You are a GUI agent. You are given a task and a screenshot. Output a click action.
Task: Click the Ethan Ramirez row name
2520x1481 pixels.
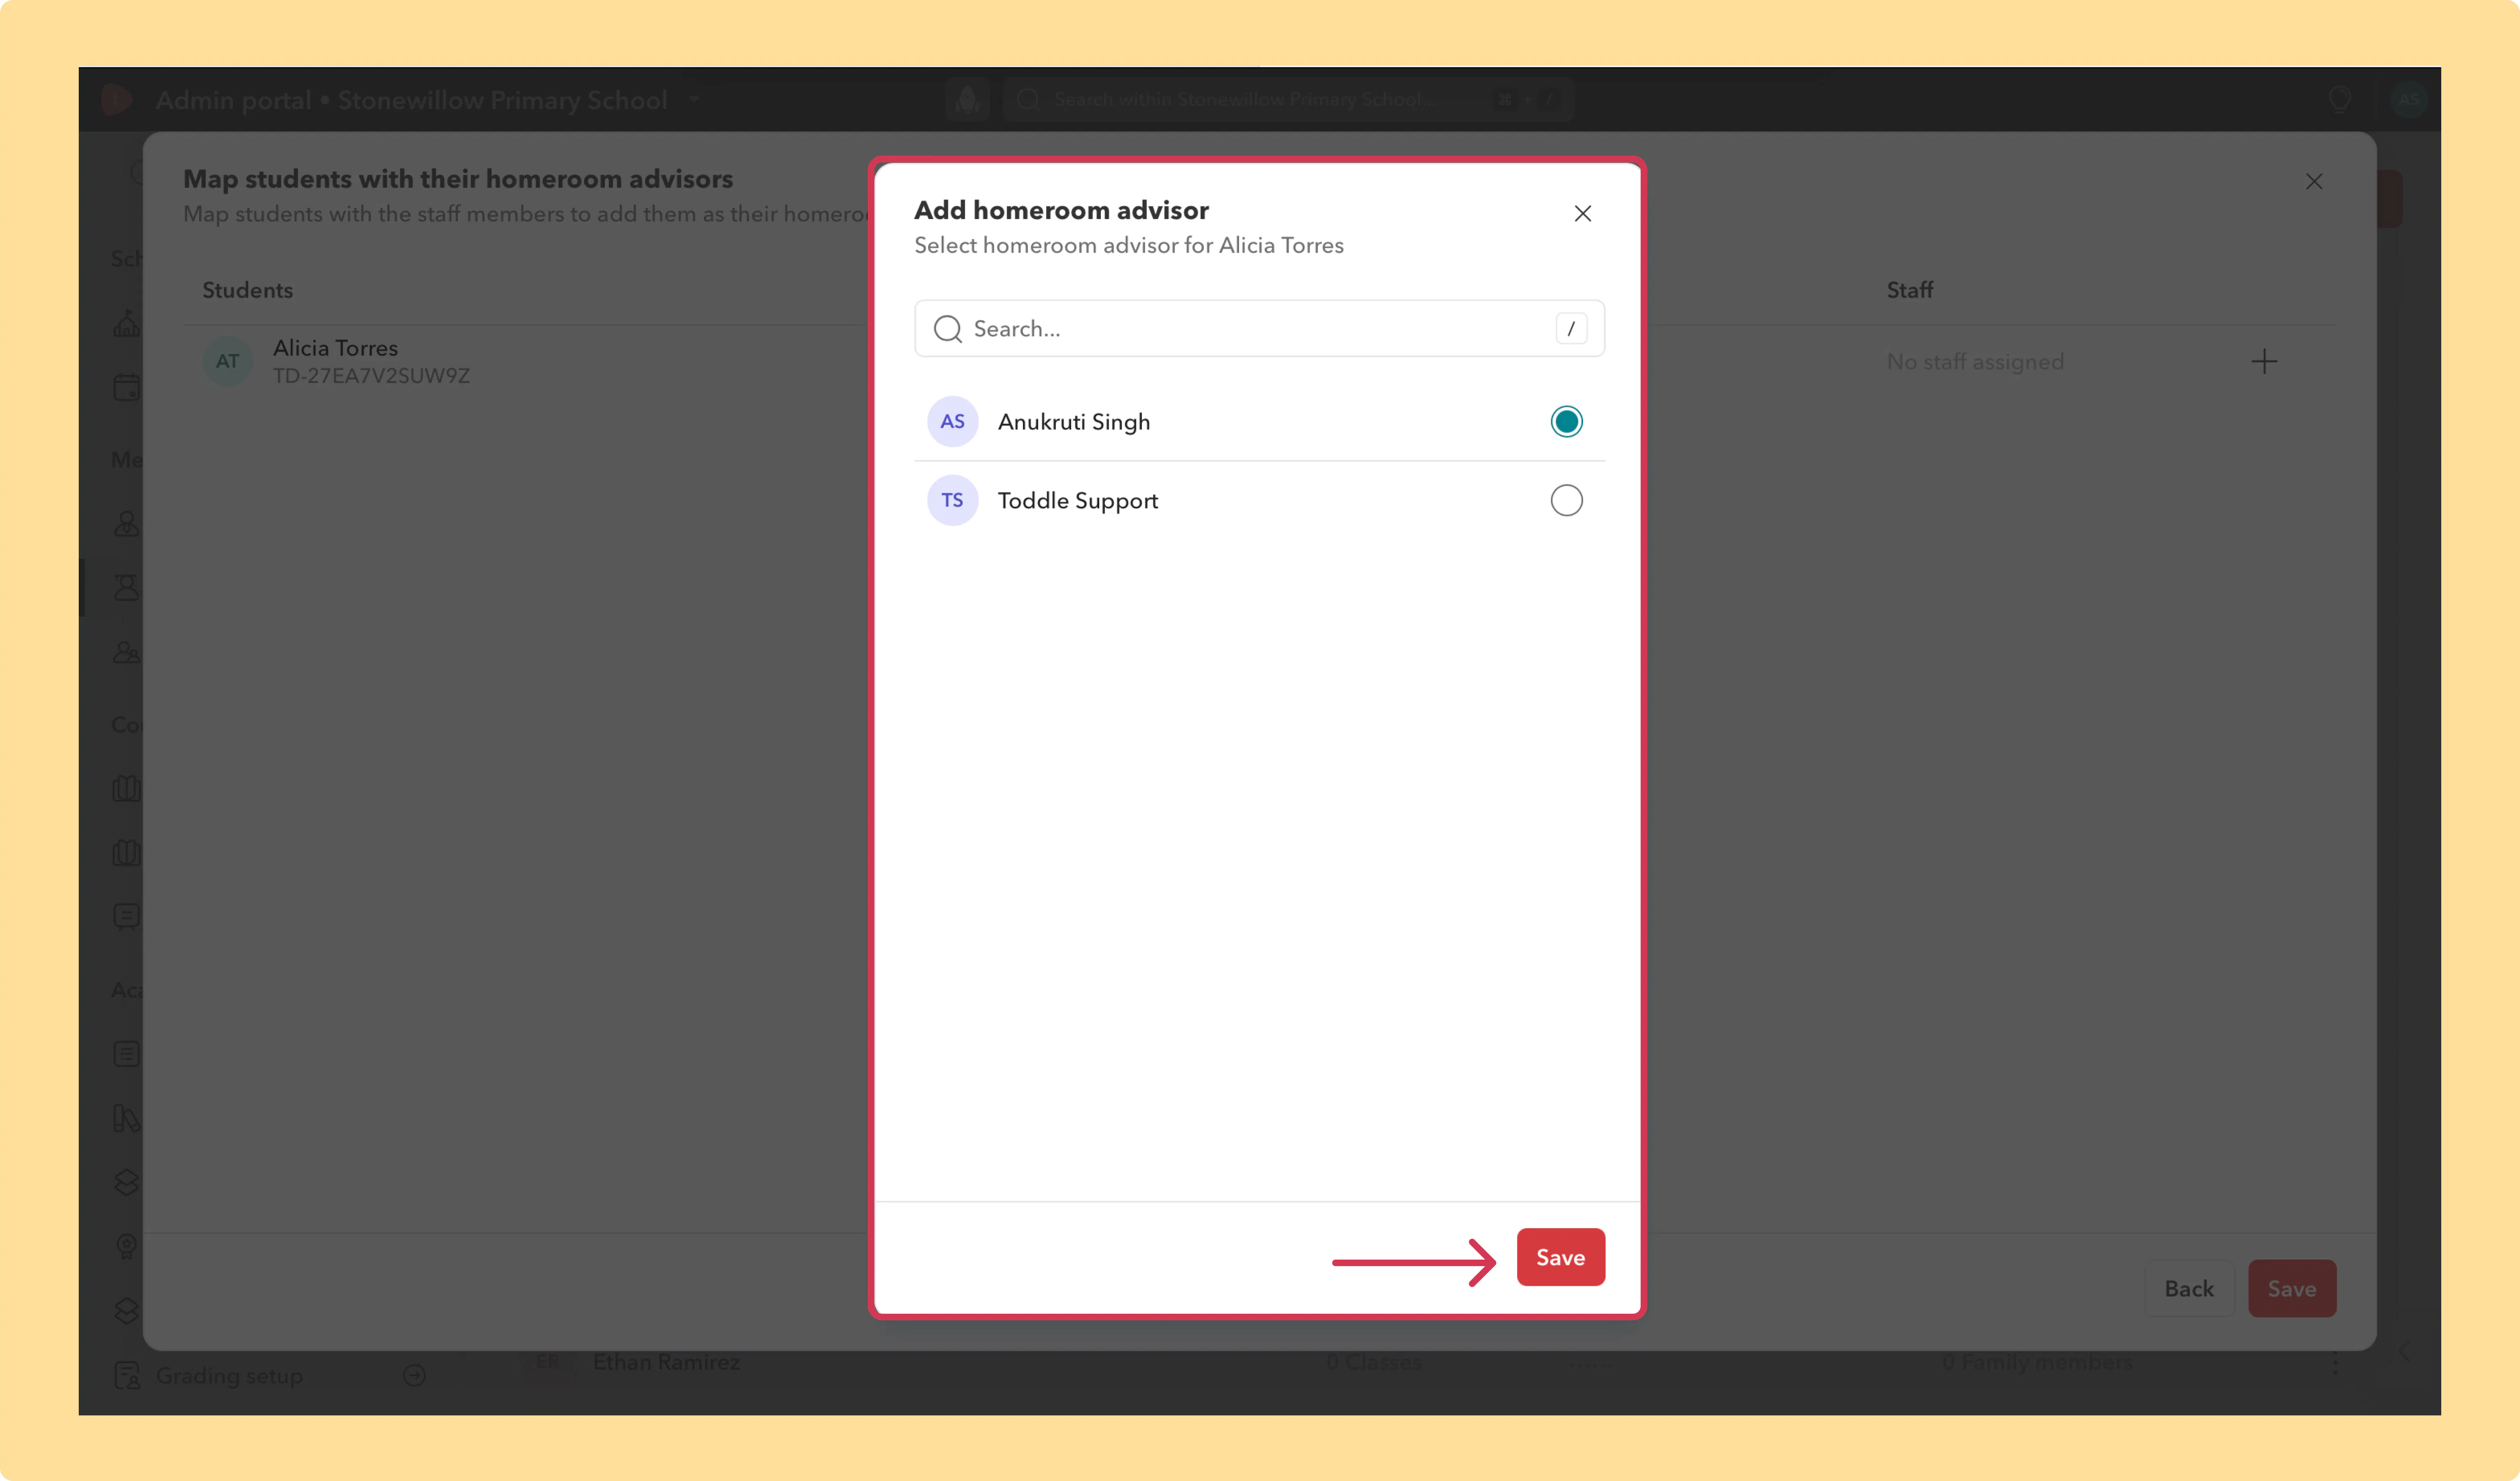[x=666, y=1362]
